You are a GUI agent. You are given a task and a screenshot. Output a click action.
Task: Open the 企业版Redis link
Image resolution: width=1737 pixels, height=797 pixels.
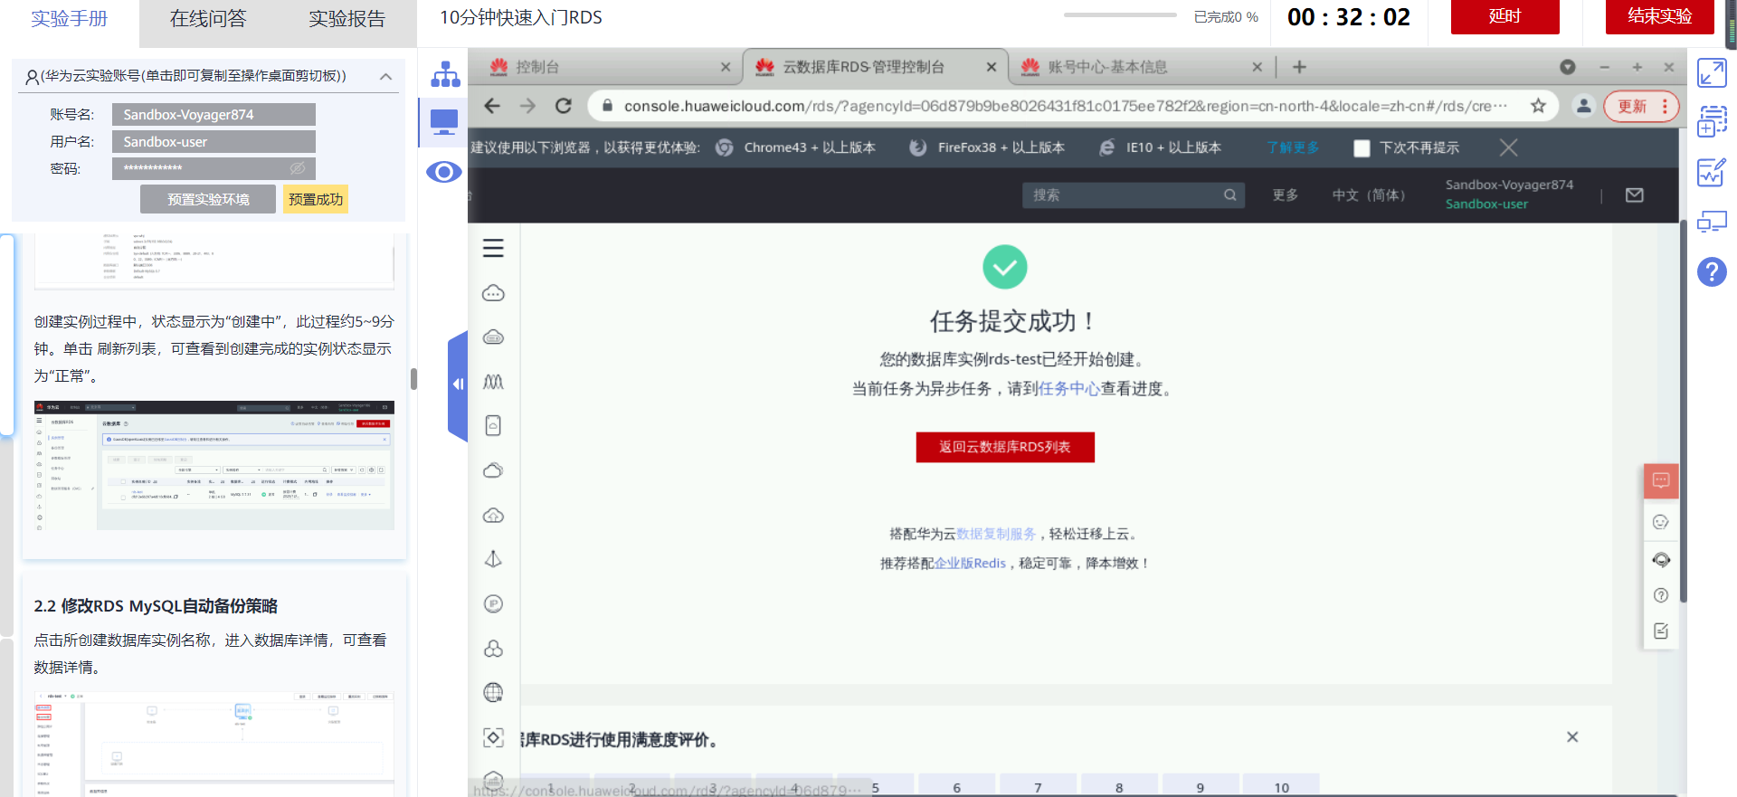(970, 564)
